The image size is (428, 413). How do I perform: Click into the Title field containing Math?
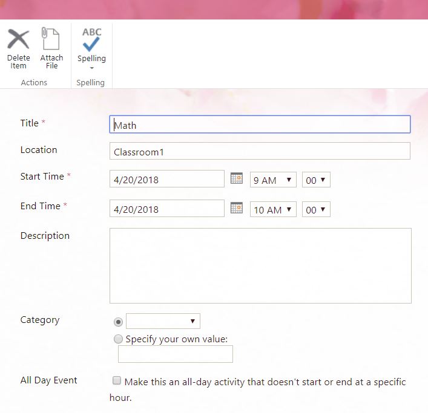click(260, 125)
